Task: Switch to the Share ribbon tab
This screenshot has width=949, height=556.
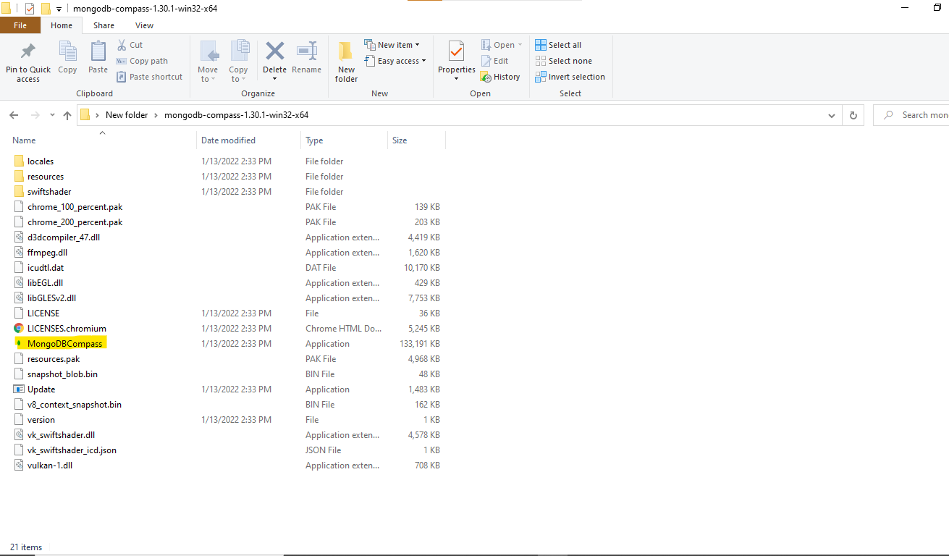Action: [x=104, y=25]
